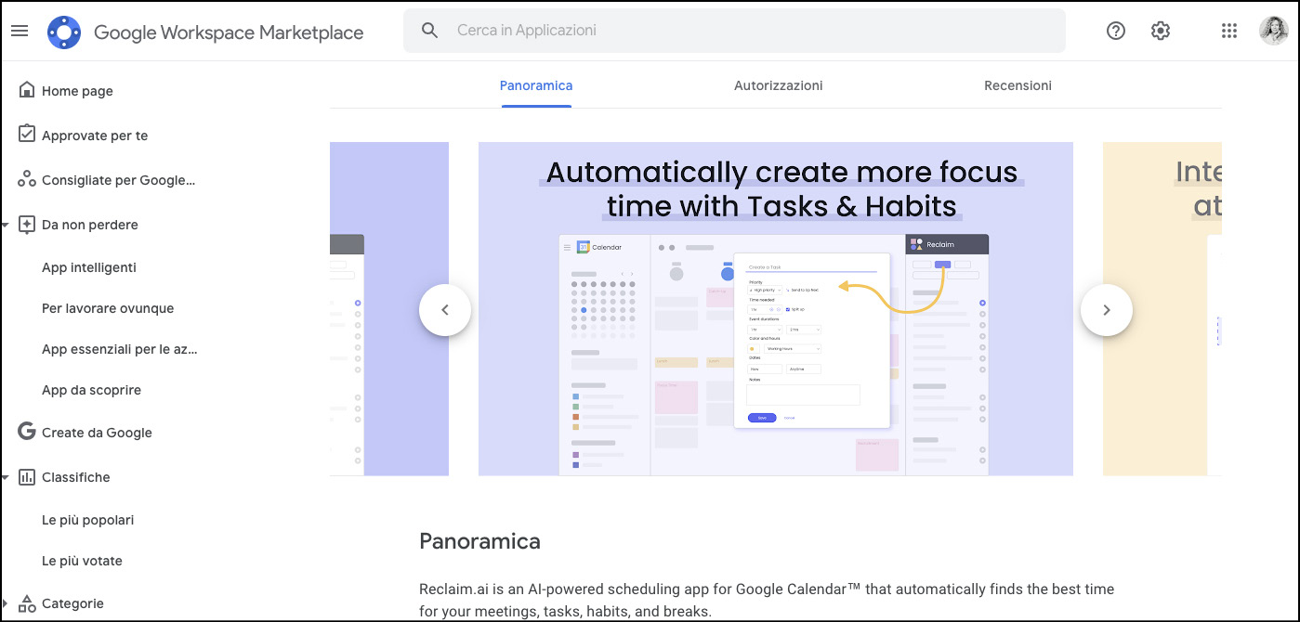The image size is (1300, 622).
Task: Open Approvate per te list
Action: 95,136
